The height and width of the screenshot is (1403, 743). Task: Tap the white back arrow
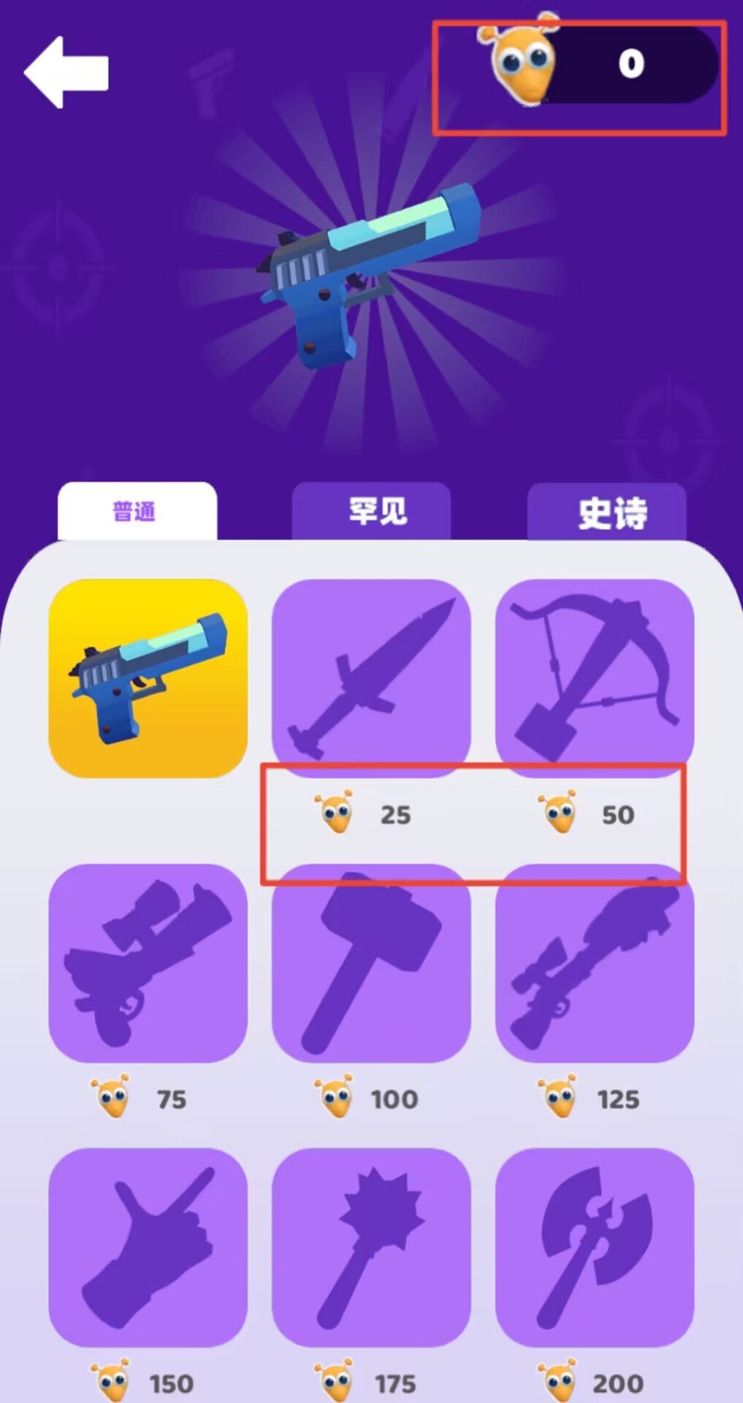(x=66, y=72)
